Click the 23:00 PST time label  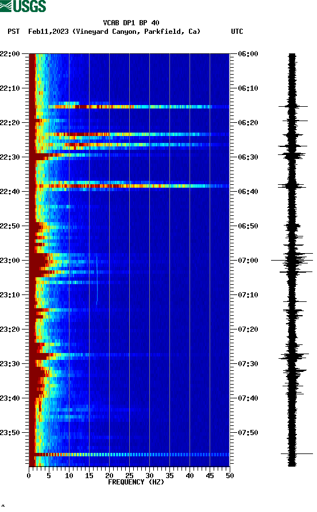tap(10, 261)
